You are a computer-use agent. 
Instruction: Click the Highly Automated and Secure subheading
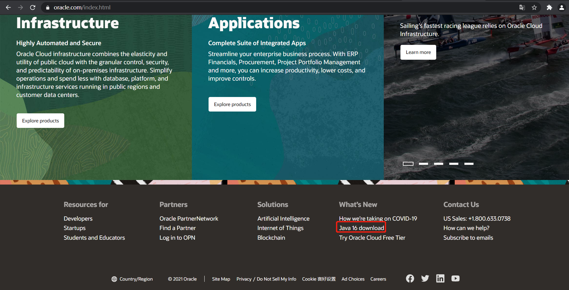coord(59,43)
